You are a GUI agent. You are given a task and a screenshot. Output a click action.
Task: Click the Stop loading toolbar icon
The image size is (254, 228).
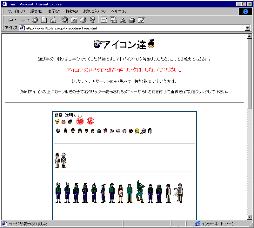tap(35, 20)
